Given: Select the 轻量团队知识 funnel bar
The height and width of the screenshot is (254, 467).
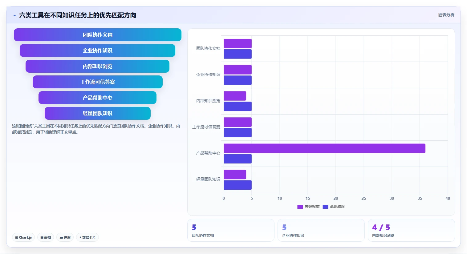Looking at the screenshot, I should point(98,113).
